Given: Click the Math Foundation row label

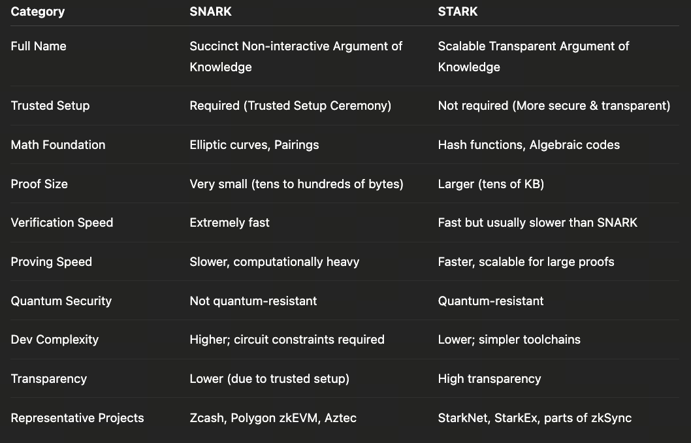Looking at the screenshot, I should (58, 144).
